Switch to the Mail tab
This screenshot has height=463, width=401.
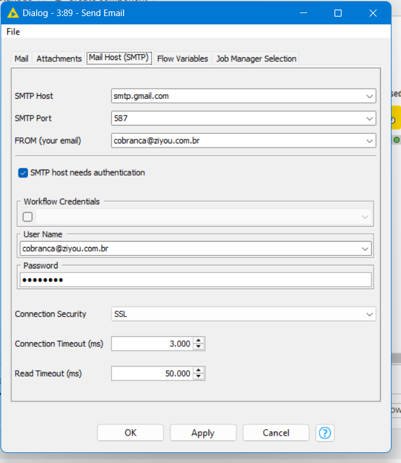tap(21, 58)
